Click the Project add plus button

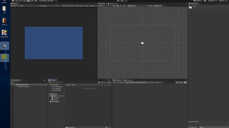[49, 82]
